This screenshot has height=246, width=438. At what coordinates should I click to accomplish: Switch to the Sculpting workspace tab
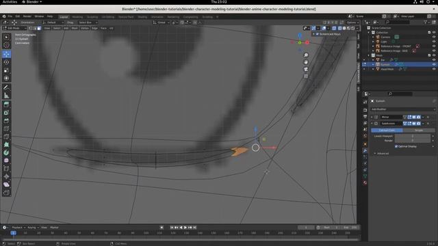(x=92, y=17)
